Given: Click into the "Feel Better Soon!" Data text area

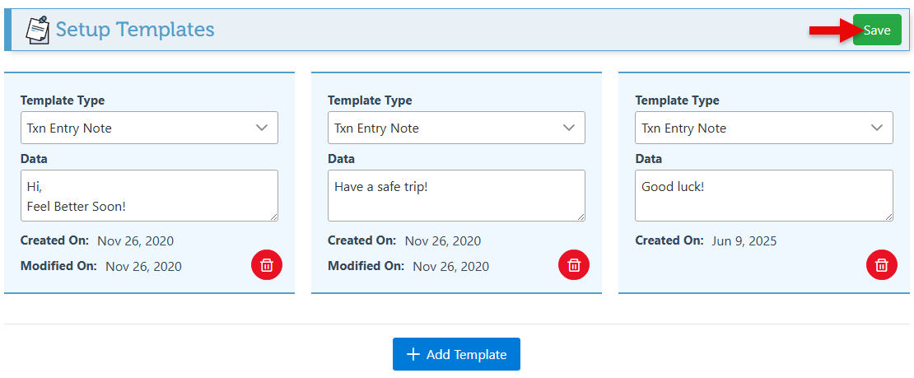Looking at the screenshot, I should click(x=149, y=195).
